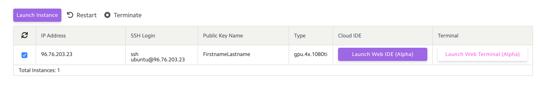Image resolution: width=540 pixels, height=97 pixels.
Task: Click the ssh ubuntu@96.76.203.23 login text
Action: (158, 57)
